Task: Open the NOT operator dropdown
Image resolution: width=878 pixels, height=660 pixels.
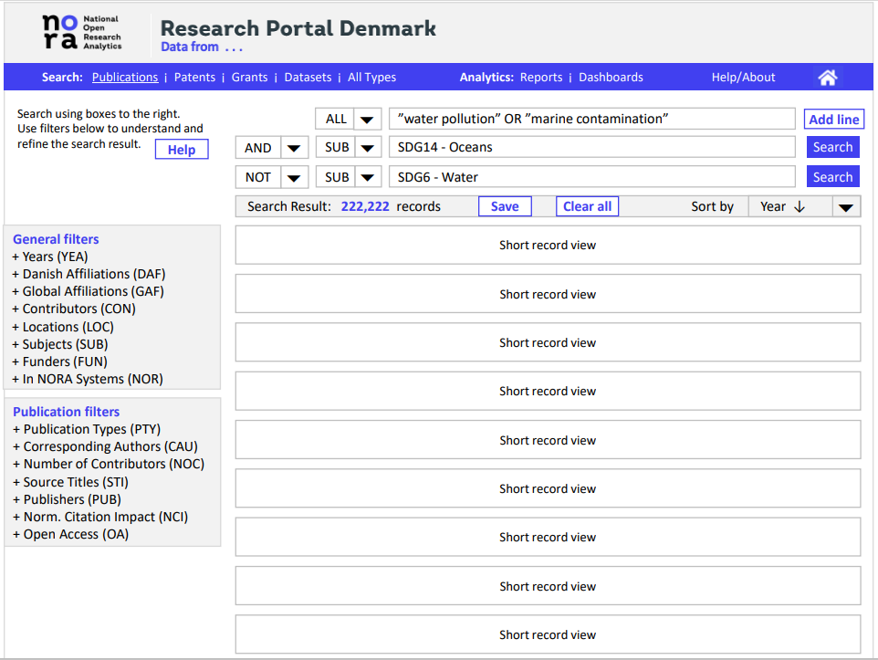Action: (x=294, y=178)
